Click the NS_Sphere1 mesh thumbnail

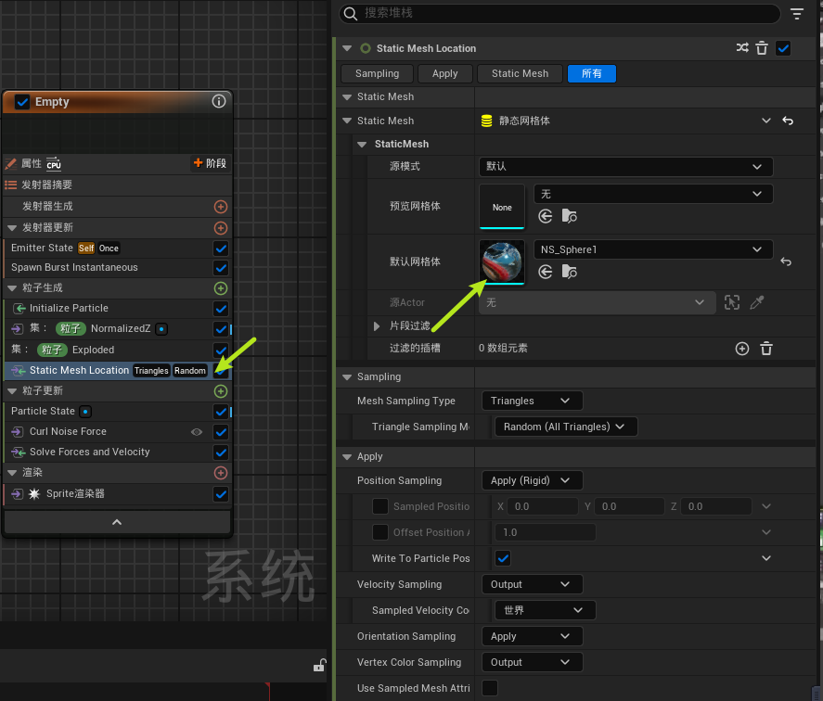coord(502,261)
